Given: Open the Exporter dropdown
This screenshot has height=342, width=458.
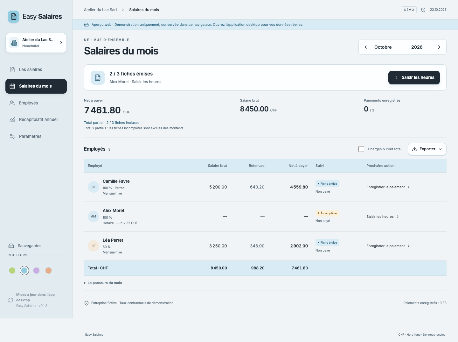Looking at the screenshot, I should pos(427,149).
